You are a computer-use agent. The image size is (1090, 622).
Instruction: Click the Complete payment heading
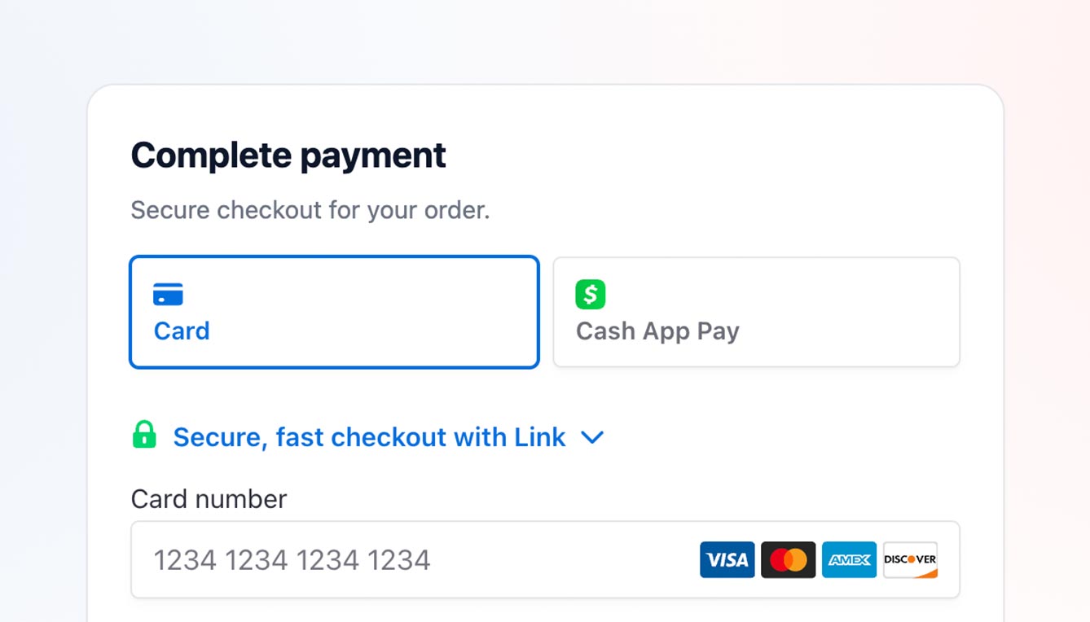(288, 155)
